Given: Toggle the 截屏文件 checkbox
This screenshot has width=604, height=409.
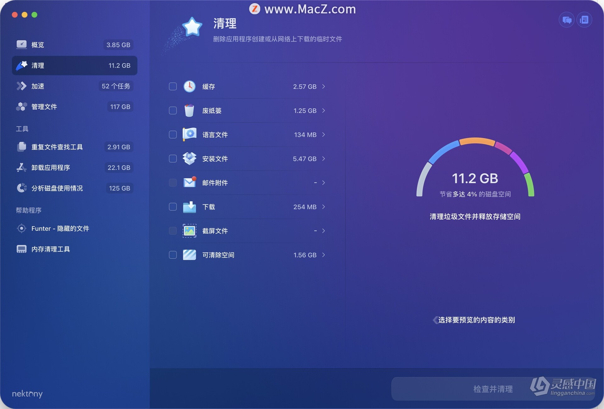Looking at the screenshot, I should (x=173, y=231).
